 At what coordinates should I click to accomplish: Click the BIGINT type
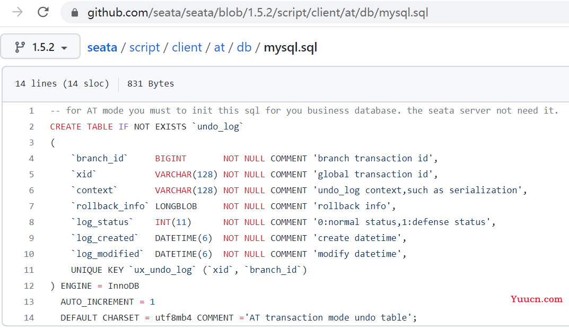pyautogui.click(x=171, y=158)
